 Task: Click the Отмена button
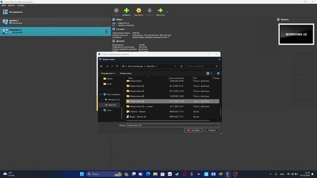[x=212, y=130]
